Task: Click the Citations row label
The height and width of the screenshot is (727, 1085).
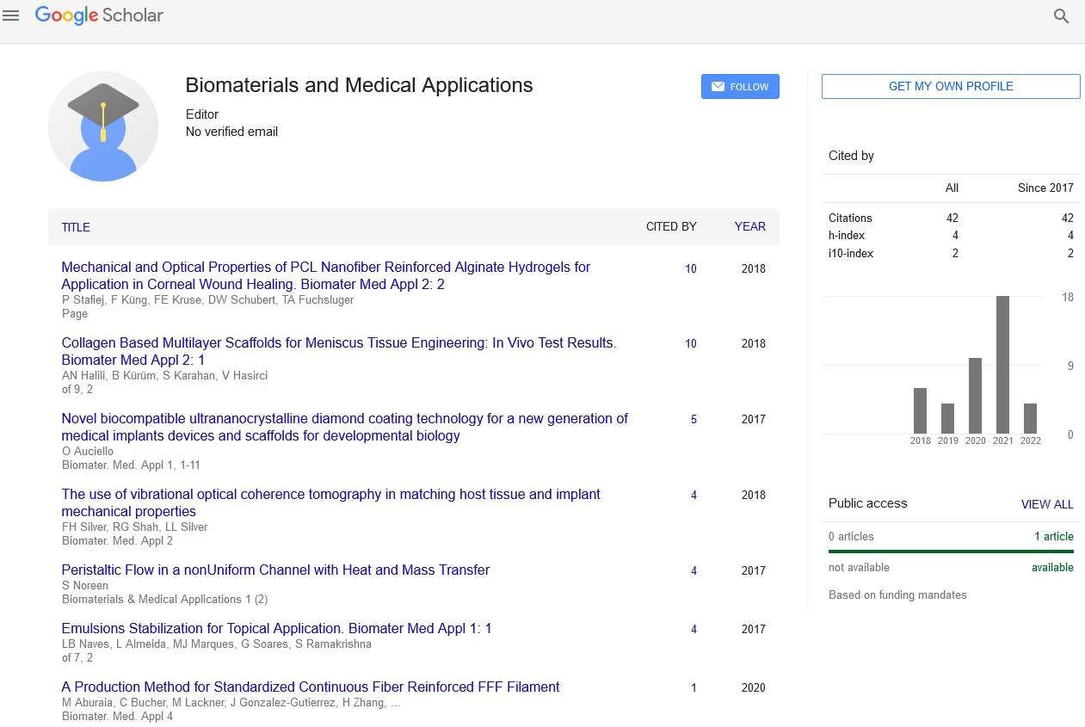Action: pos(850,218)
